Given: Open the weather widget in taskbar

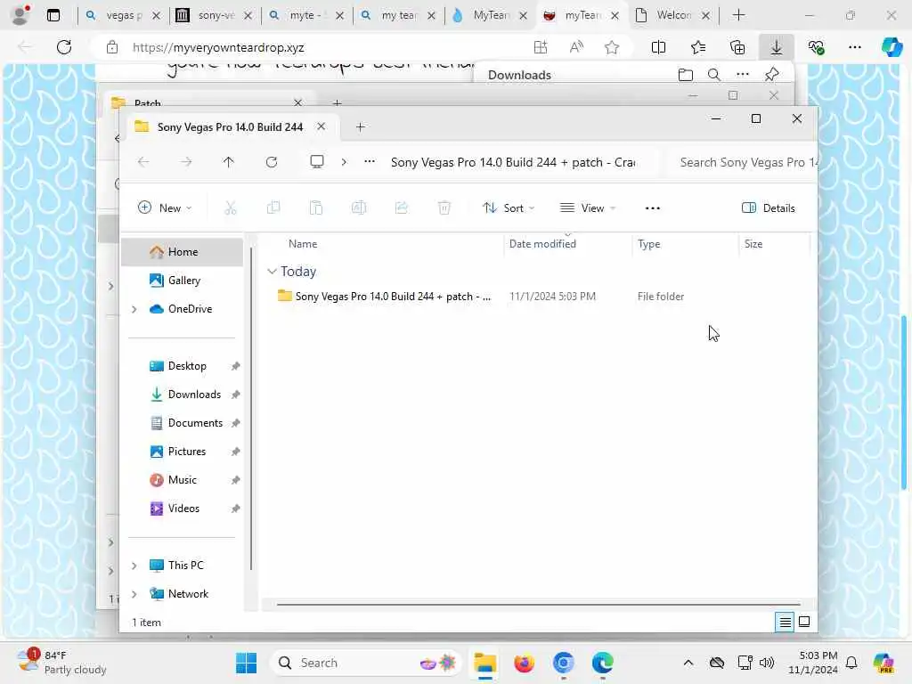Looking at the screenshot, I should 61,663.
